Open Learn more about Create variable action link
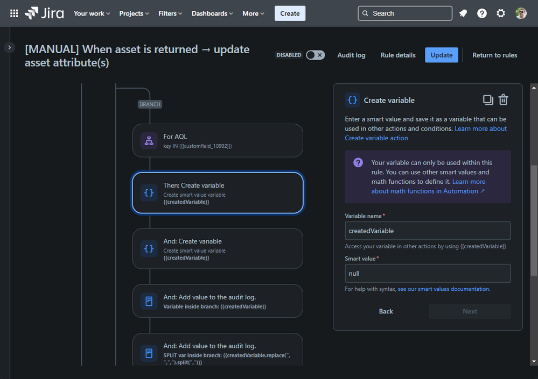The width and height of the screenshot is (538, 379). tap(376, 138)
